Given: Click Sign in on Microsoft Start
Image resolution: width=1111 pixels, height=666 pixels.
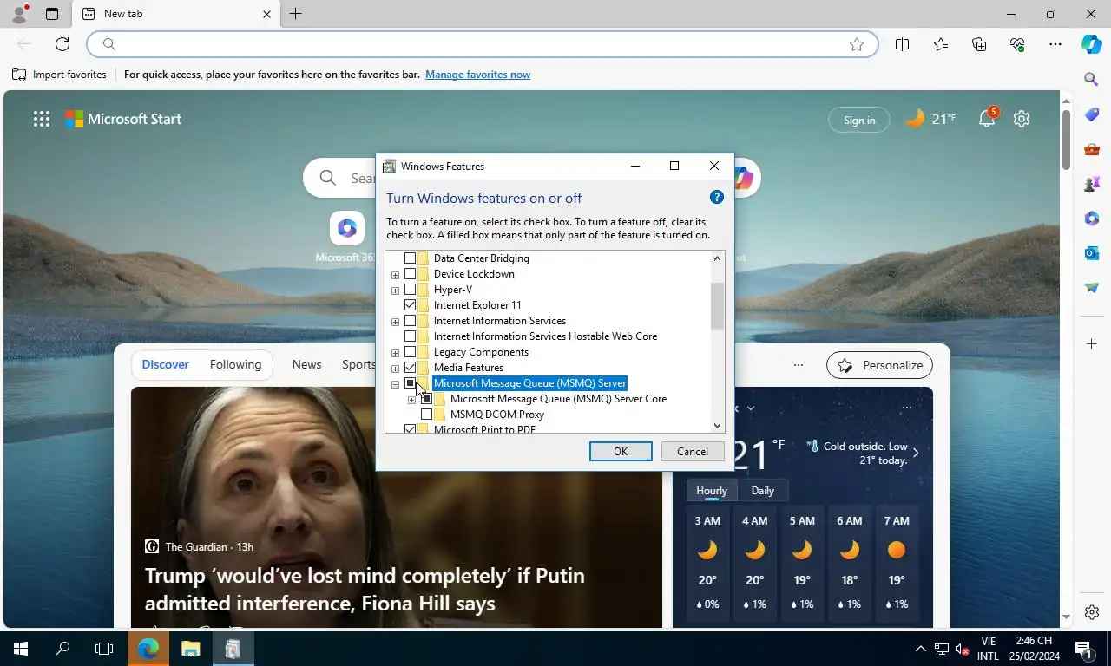Looking at the screenshot, I should tap(859, 120).
